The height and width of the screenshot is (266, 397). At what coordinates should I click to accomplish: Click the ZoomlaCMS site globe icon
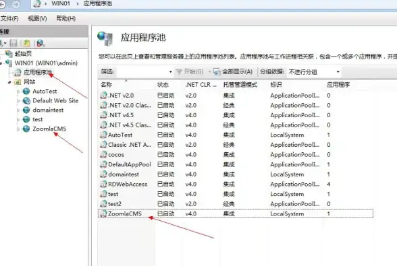coord(26,129)
